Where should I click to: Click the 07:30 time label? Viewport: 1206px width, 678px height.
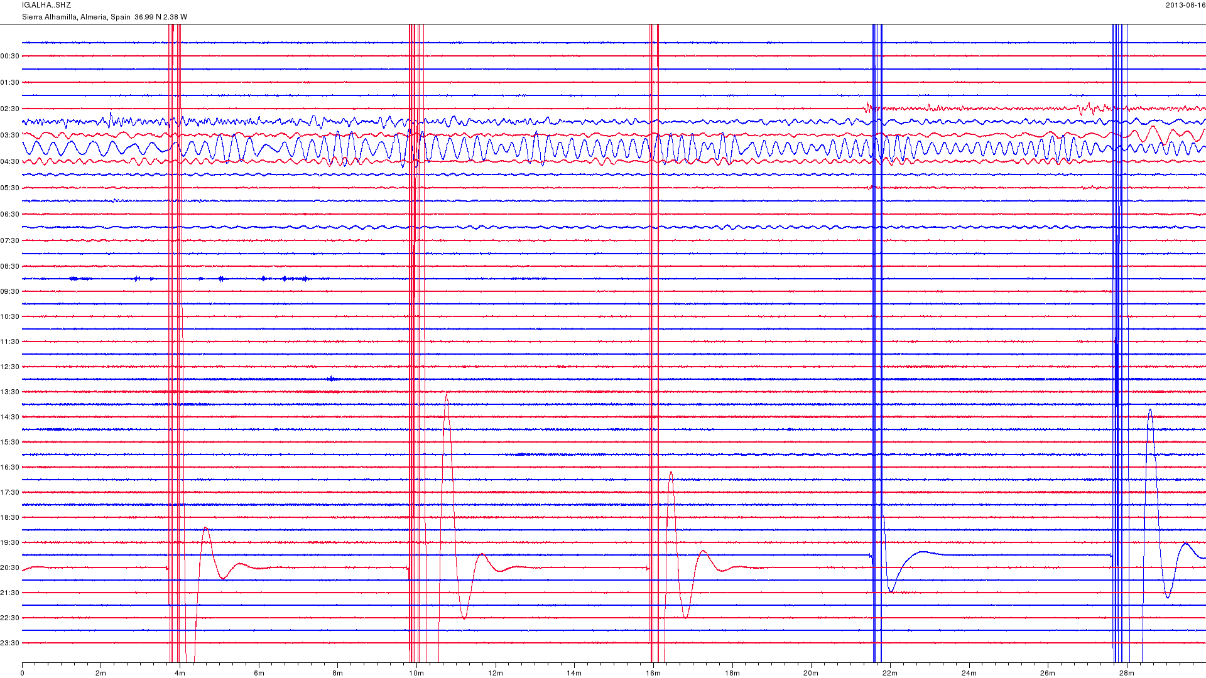pos(10,240)
